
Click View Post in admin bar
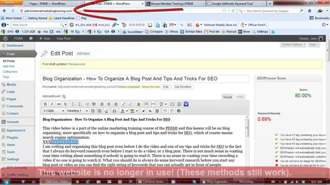(63, 39)
